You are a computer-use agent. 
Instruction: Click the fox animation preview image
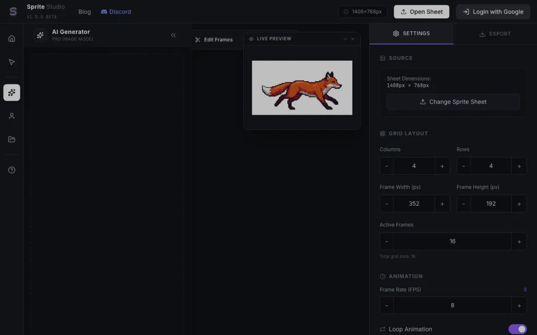pos(302,88)
